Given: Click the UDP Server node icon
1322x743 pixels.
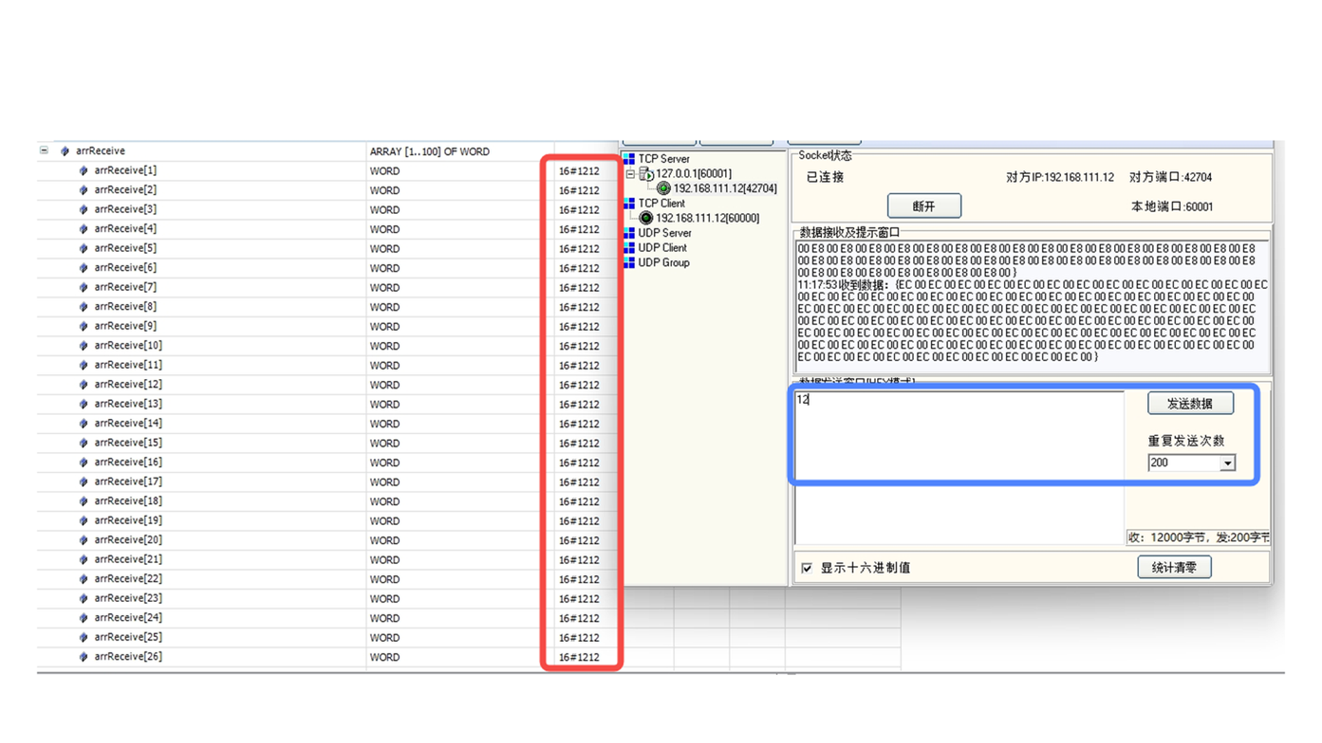Looking at the screenshot, I should point(629,233).
